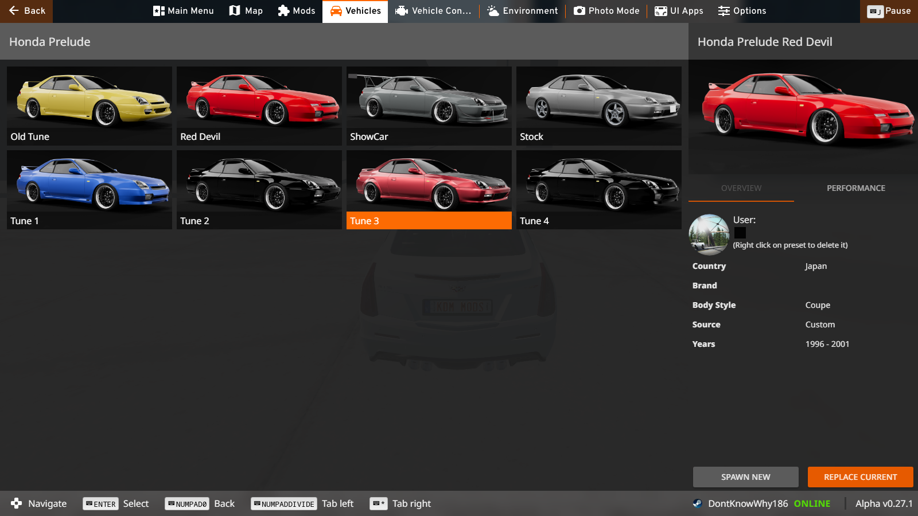Click the 'Years' field label

click(x=703, y=344)
